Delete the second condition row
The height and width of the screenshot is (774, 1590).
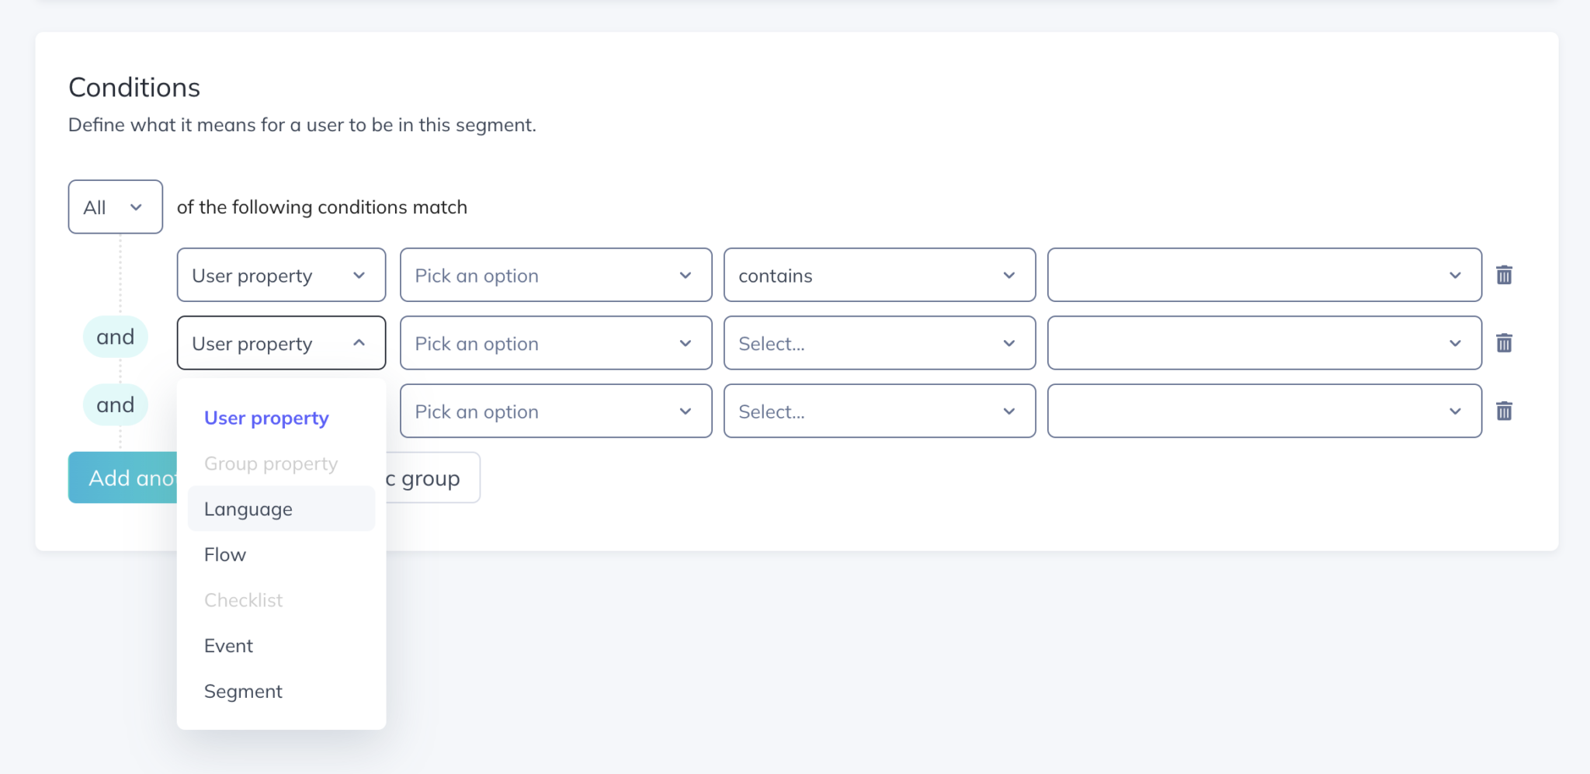click(1505, 342)
